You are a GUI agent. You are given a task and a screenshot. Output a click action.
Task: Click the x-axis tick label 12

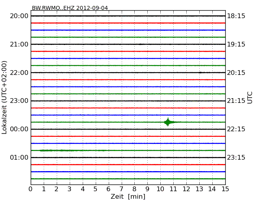pos(186,189)
